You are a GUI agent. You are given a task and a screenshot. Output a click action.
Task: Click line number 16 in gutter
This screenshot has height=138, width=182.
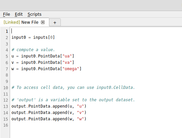[x=6, y=125]
